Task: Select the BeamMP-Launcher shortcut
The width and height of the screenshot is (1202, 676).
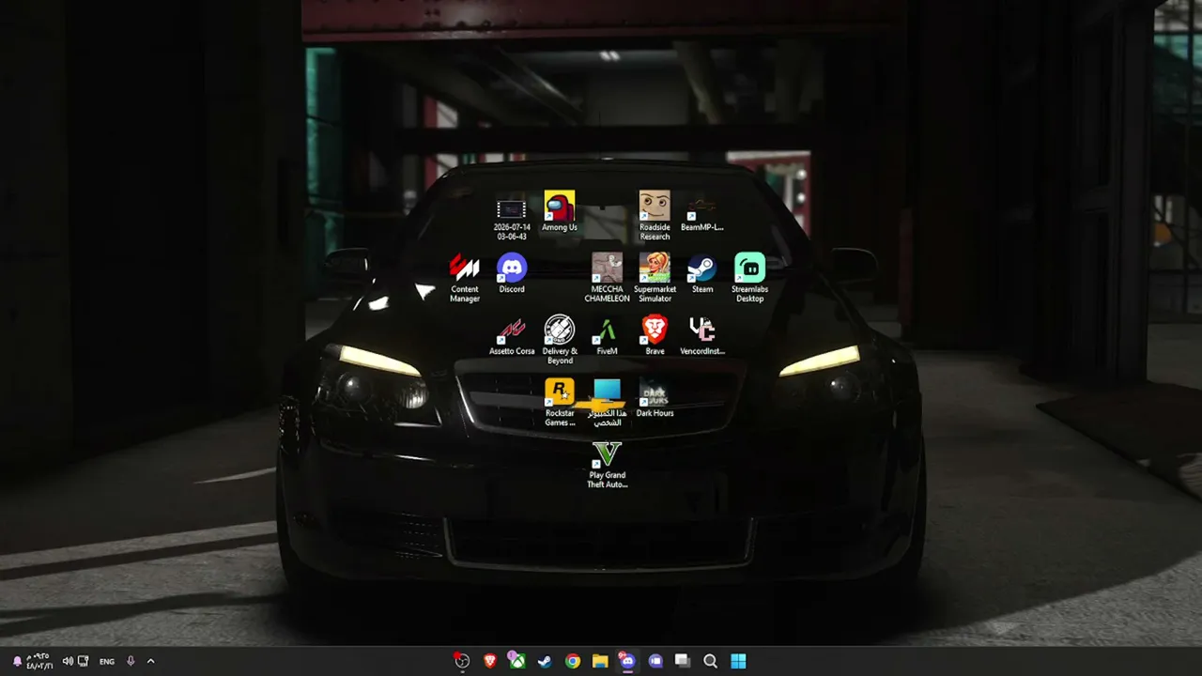Action: [701, 212]
